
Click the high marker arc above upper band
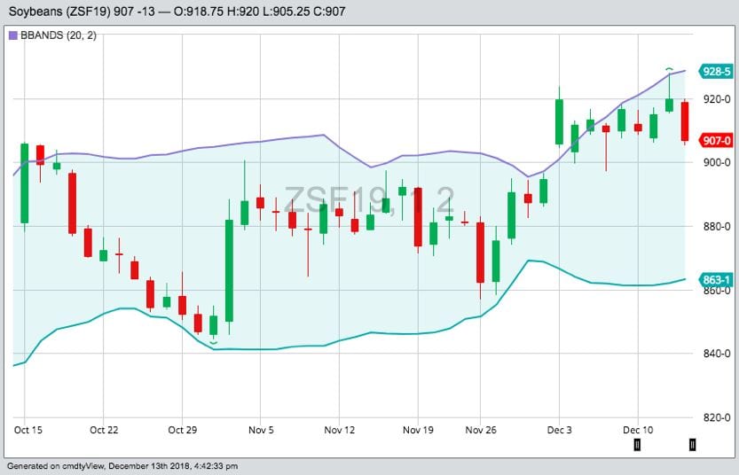(x=670, y=68)
